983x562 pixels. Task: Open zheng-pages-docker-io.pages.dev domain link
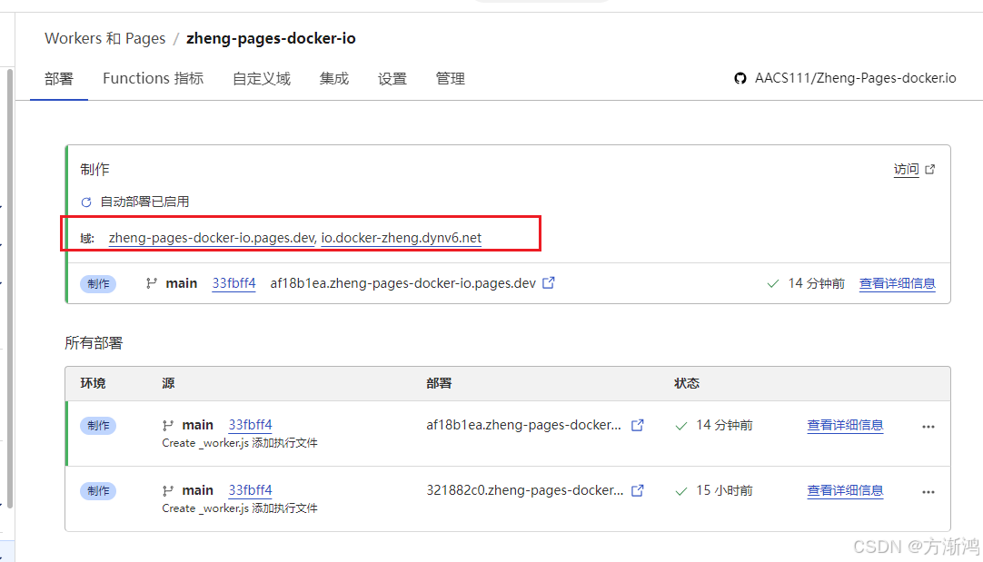(x=212, y=238)
